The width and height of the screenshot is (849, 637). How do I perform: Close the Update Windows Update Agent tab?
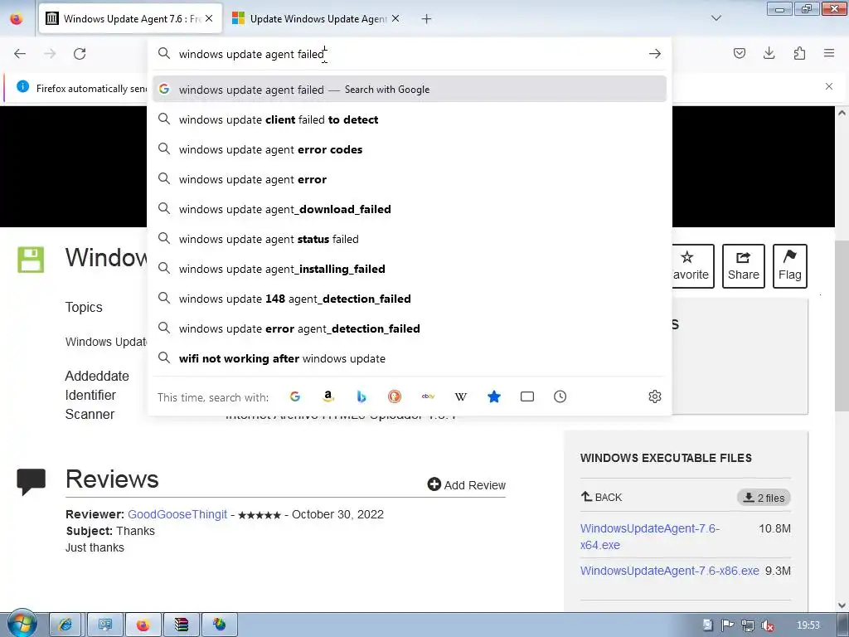[x=395, y=18]
